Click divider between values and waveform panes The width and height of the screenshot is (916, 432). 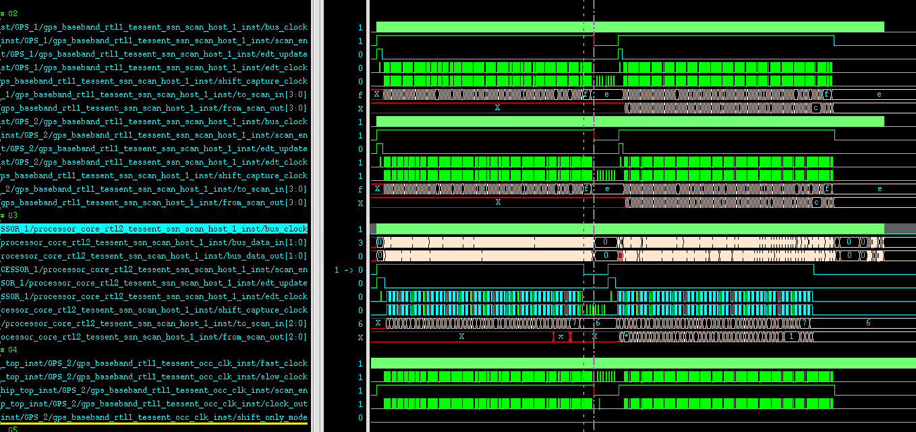tap(368, 216)
